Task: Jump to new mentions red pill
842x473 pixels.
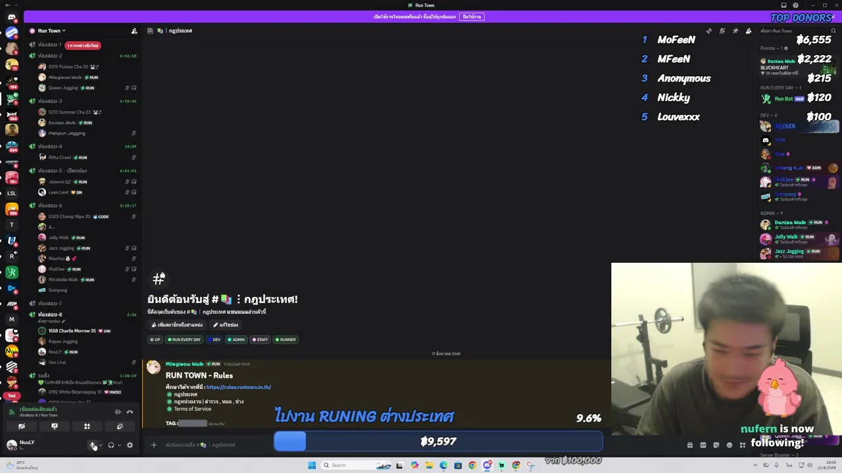Action: click(x=82, y=45)
